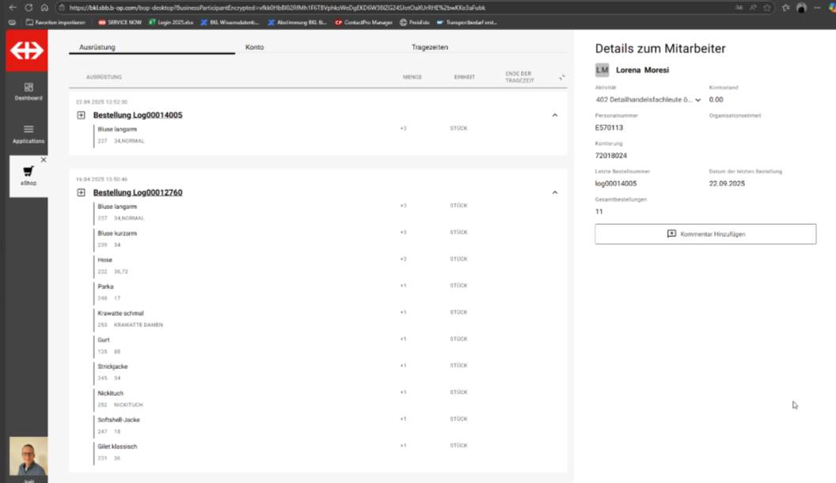
Task: Click the SBB logo in the sidebar
Action: (26, 51)
